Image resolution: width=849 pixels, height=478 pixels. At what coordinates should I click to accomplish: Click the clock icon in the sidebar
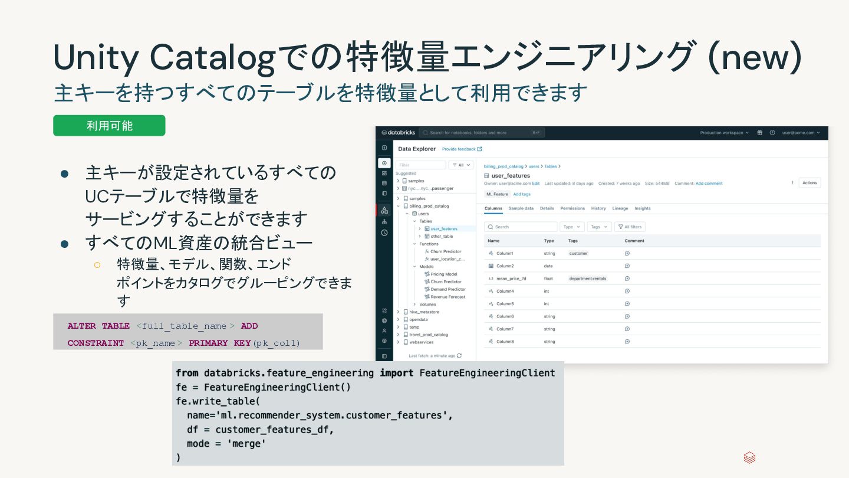pos(384,233)
